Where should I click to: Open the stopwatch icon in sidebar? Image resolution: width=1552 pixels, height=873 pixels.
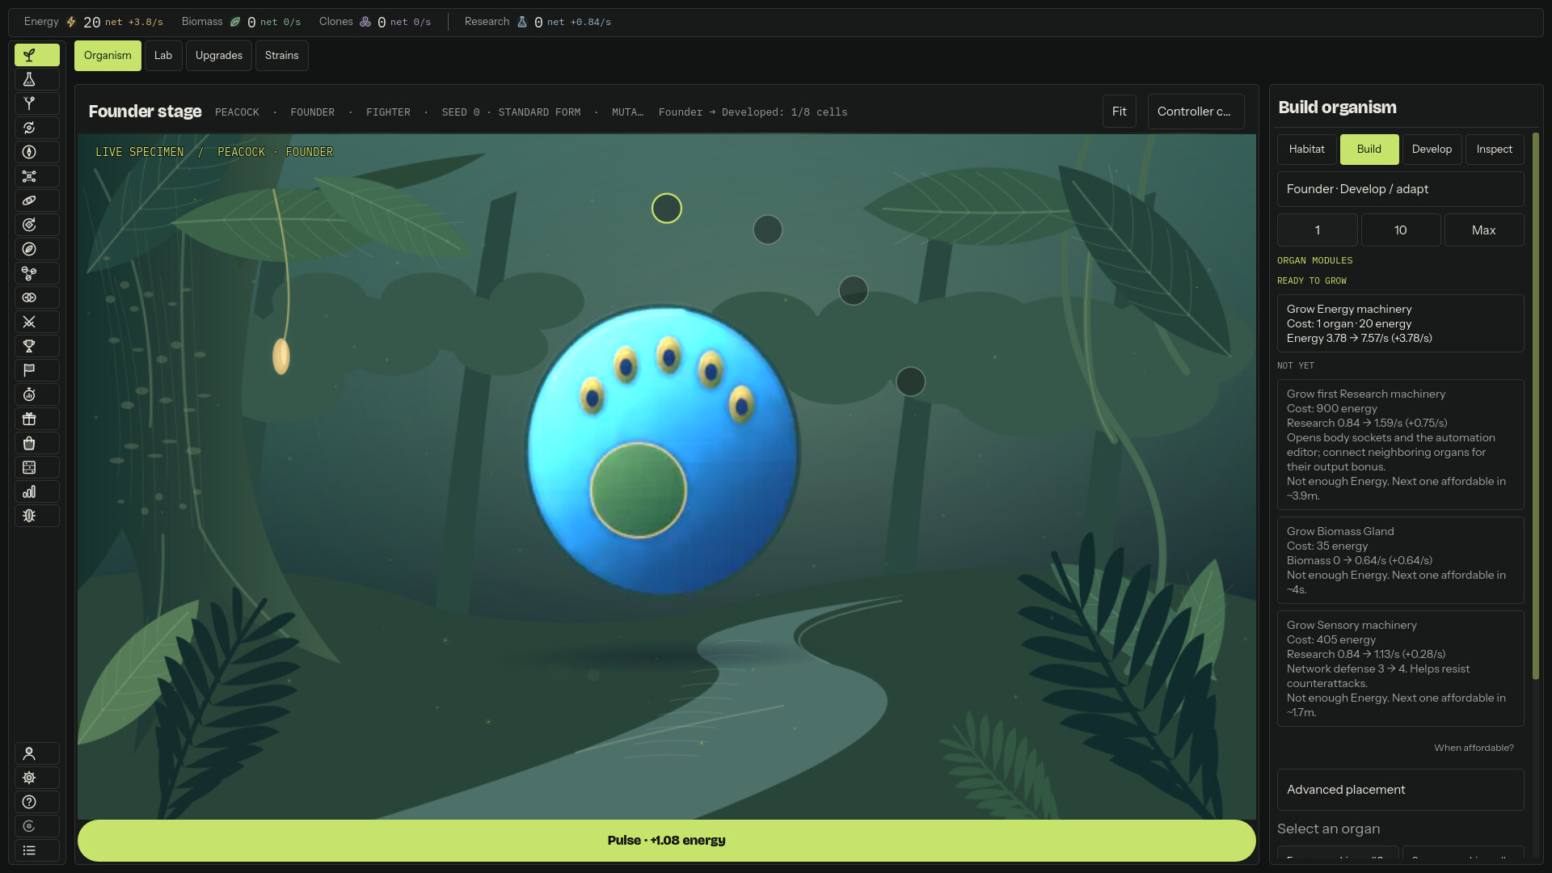[x=37, y=394]
